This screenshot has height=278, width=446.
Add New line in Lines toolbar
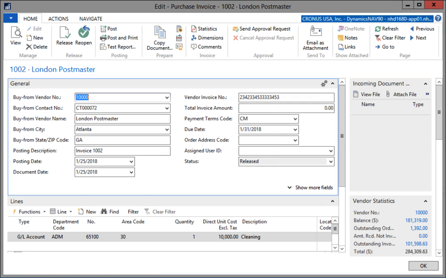point(87,212)
